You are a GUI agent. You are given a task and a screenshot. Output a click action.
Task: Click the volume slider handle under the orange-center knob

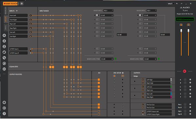181,30
